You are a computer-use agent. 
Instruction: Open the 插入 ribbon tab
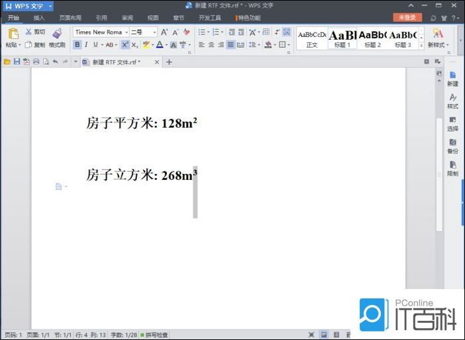click(x=39, y=18)
